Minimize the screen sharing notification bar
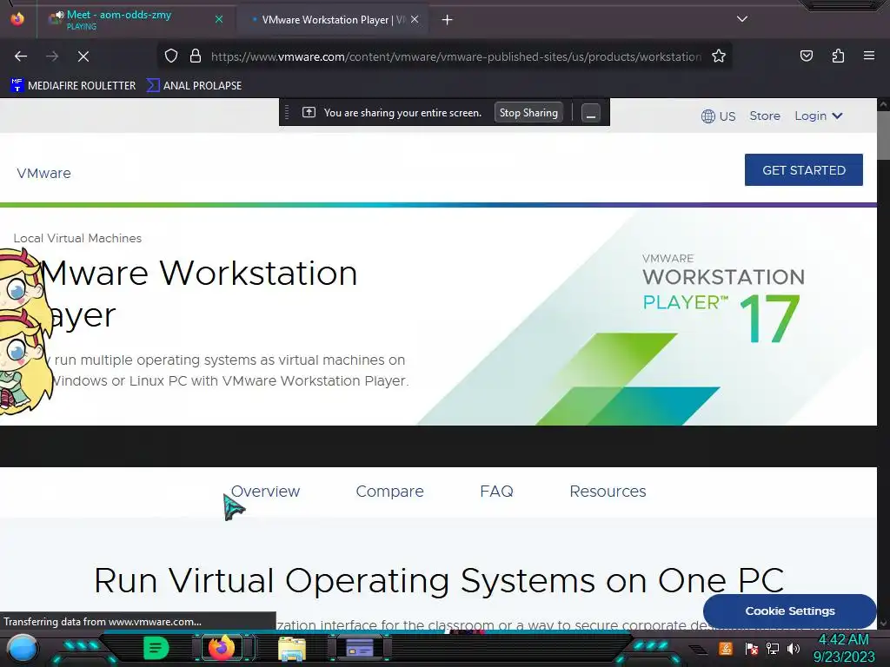The height and width of the screenshot is (667, 890). (591, 113)
